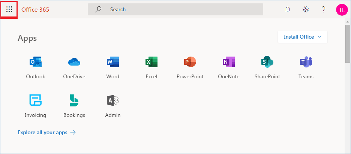Launch the SharePoint app icon
The image size is (351, 154).
tap(267, 62)
